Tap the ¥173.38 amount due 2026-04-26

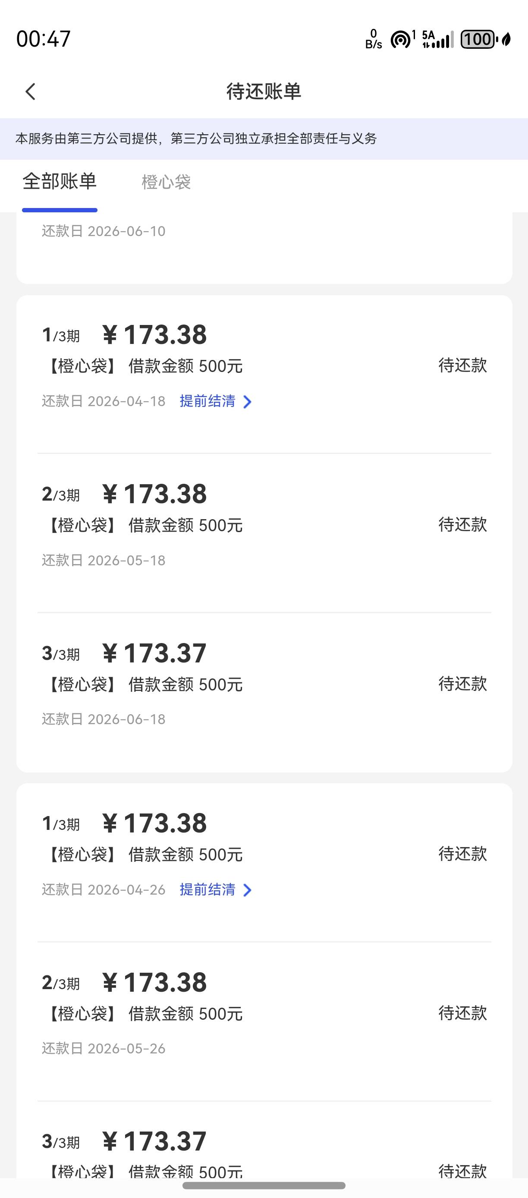click(154, 823)
